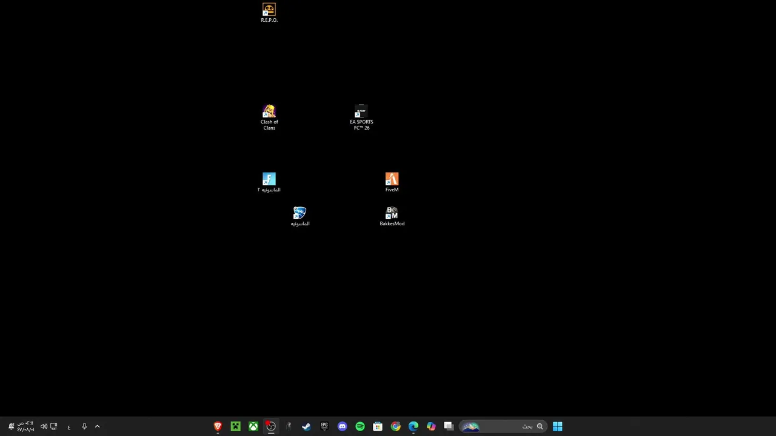Launch Epic Games Launcher from taskbar
The width and height of the screenshot is (776, 436).
324,427
